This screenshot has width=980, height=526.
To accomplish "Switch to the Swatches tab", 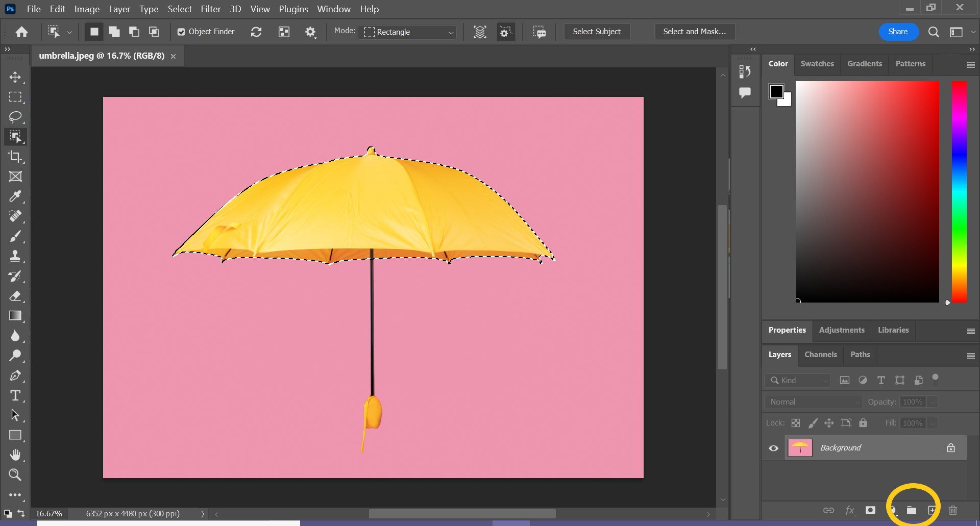I will point(817,64).
